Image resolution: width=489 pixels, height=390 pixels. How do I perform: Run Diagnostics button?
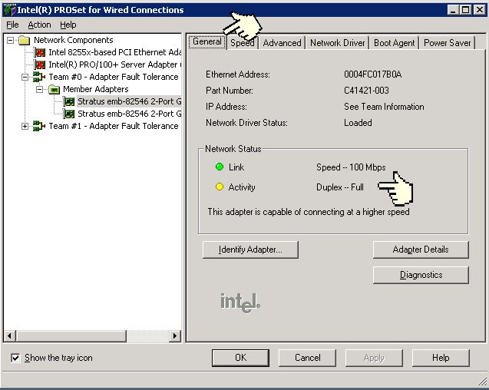(421, 275)
